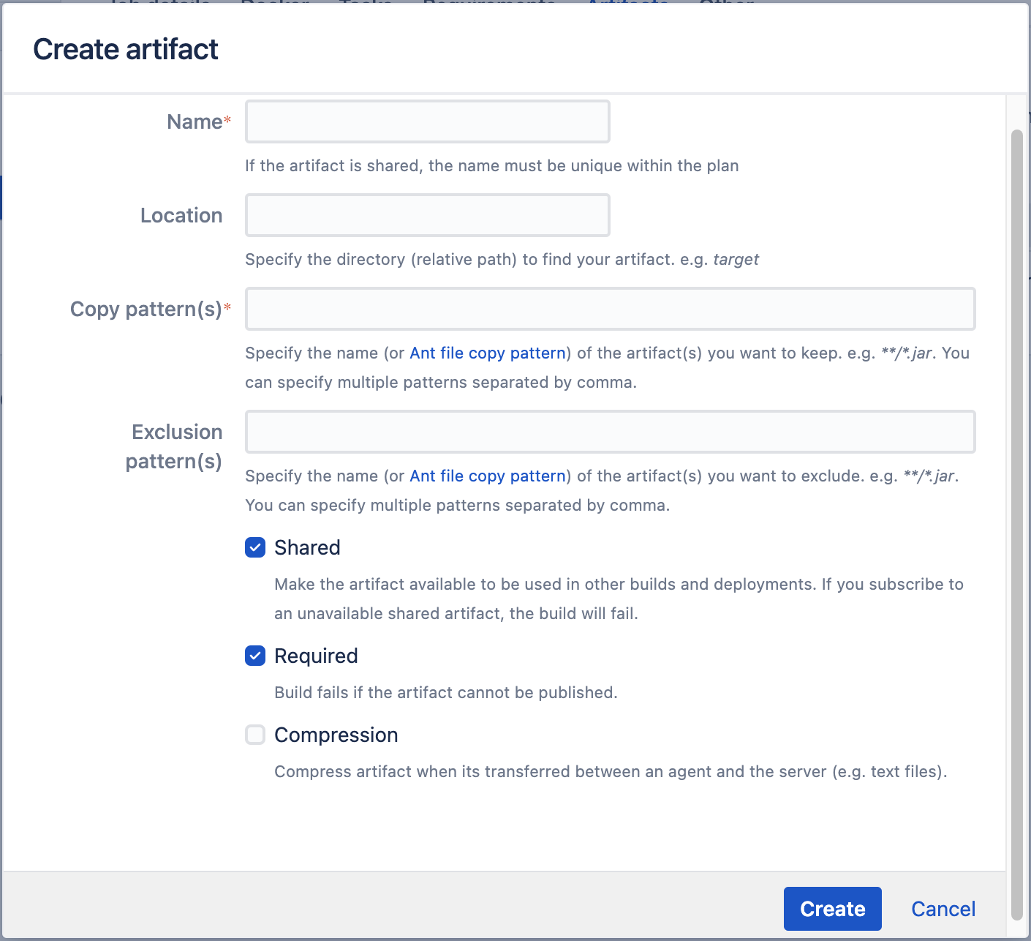Click the Copy pattern(s) input field
The height and width of the screenshot is (941, 1031).
point(610,309)
